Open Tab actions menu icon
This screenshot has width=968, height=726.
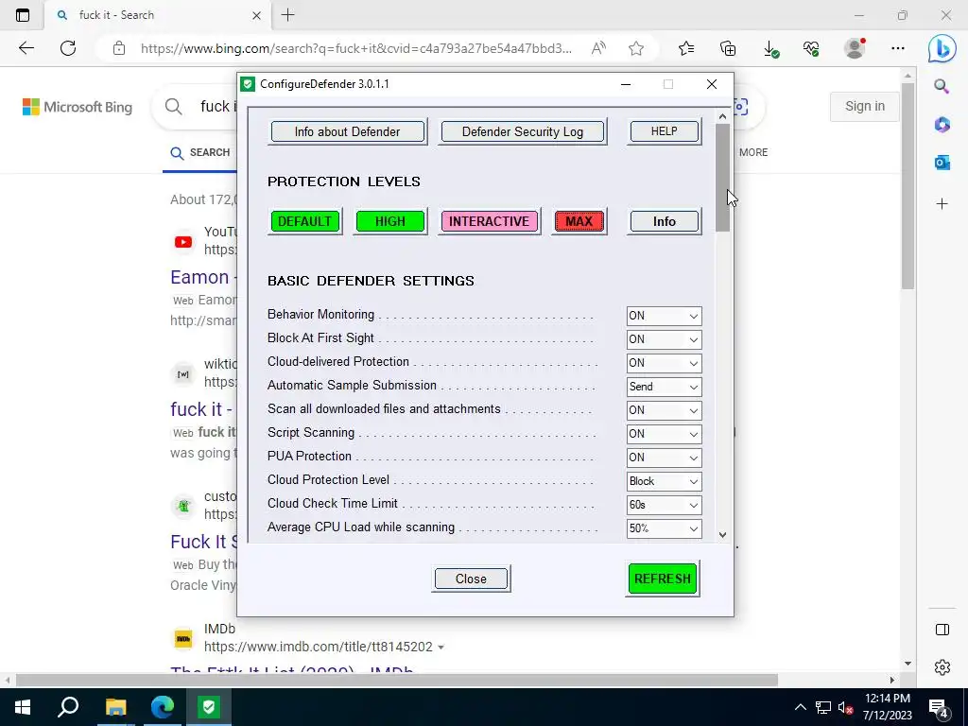(23, 15)
